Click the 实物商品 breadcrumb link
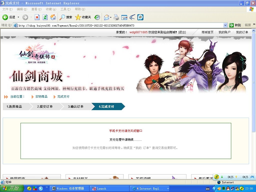Image resolution: width=256 pixels, height=192 pixels. (x=41, y=96)
